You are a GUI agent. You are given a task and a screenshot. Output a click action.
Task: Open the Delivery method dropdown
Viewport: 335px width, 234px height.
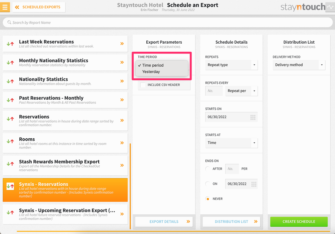pos(299,65)
